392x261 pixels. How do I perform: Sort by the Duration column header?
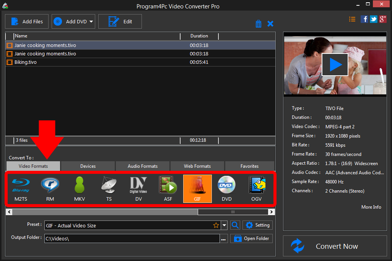pos(199,36)
